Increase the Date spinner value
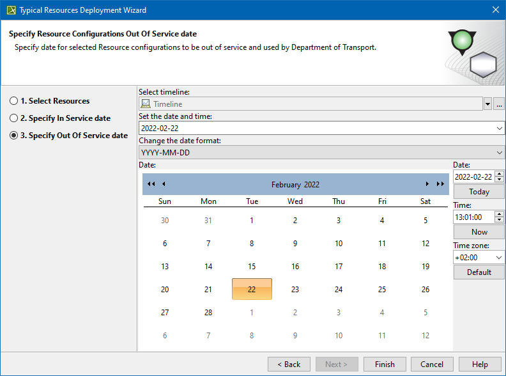 coord(500,174)
